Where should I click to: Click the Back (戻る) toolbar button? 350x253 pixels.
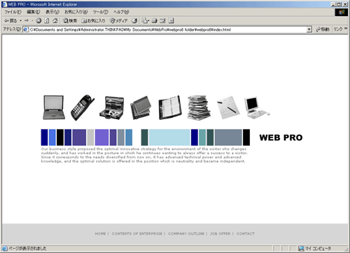[x=10, y=21]
